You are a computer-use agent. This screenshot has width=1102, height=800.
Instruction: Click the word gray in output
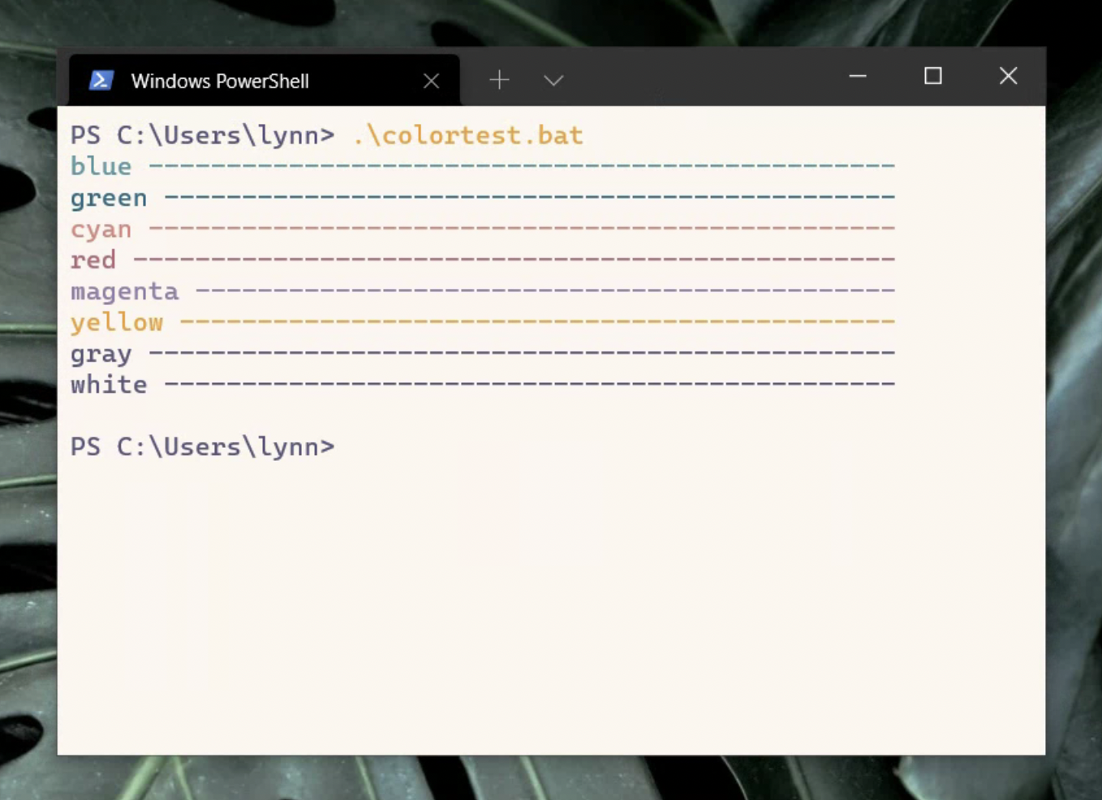[x=101, y=354]
